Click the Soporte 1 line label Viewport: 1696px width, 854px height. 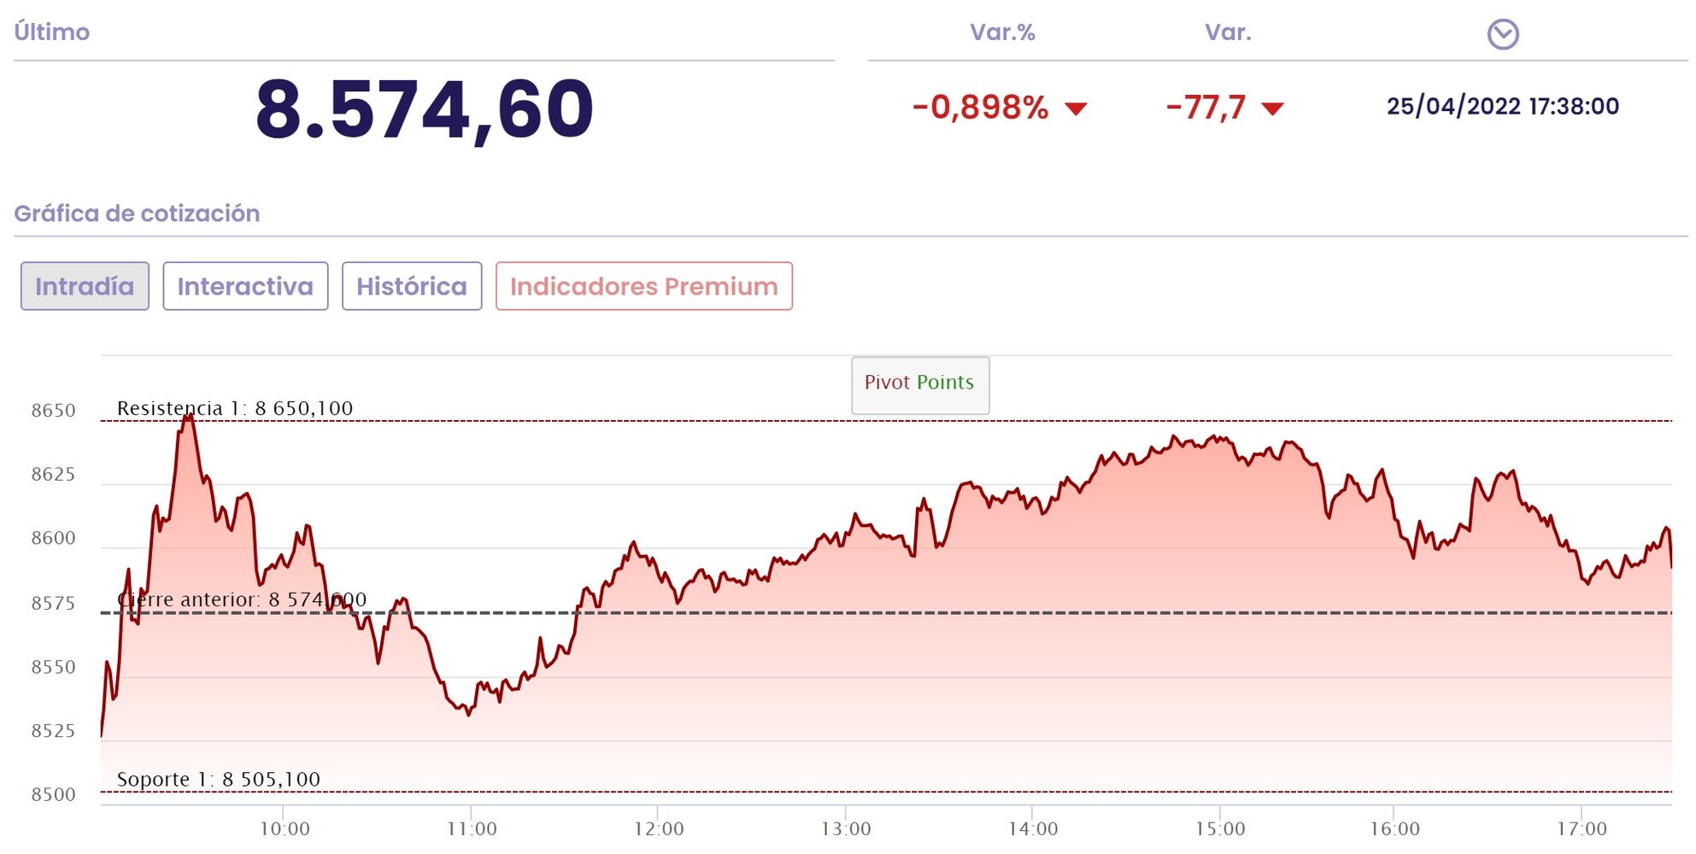(219, 779)
